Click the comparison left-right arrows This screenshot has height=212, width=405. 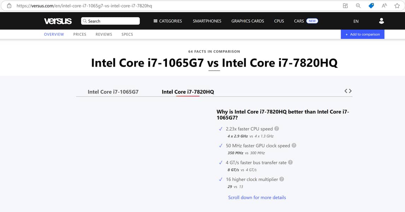348,91
